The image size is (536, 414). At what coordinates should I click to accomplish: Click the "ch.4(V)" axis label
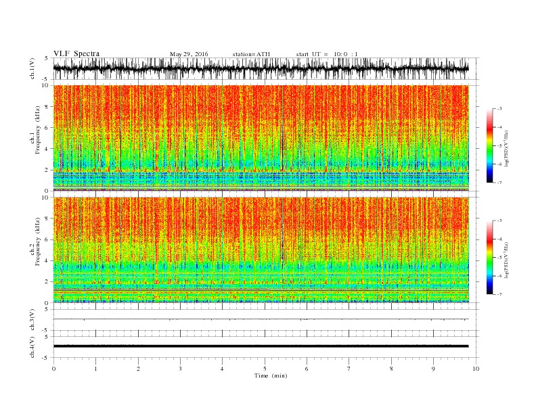(x=32, y=348)
